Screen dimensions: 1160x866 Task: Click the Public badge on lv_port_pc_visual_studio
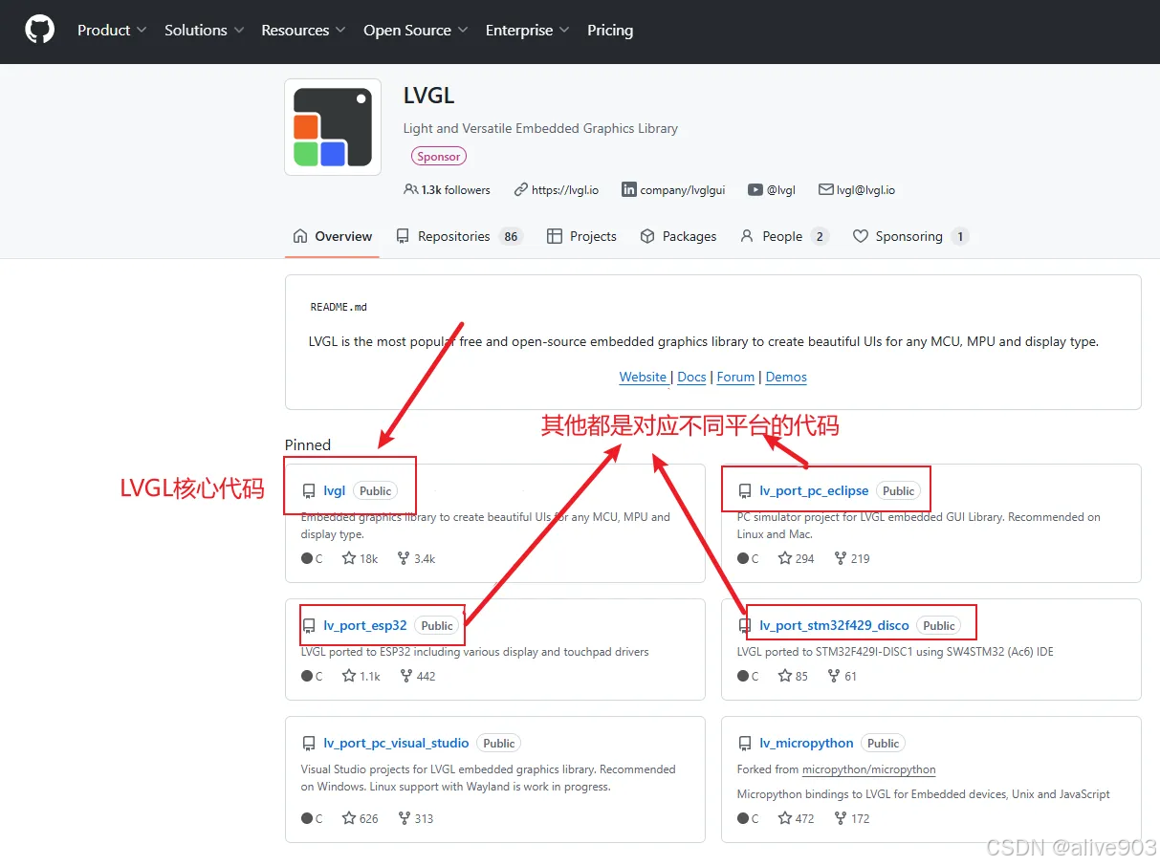[499, 743]
